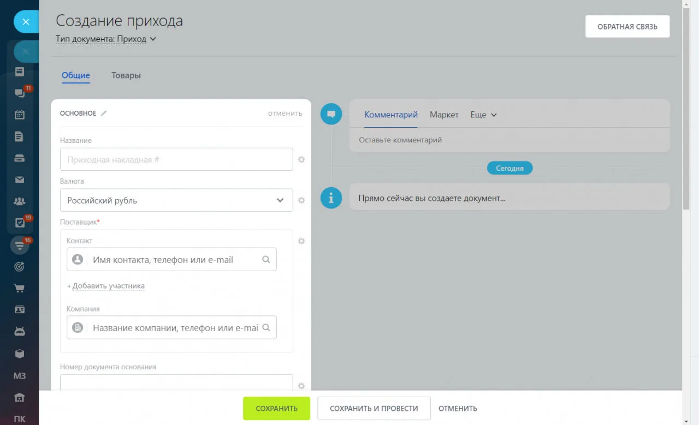This screenshot has width=699, height=425.
Task: Open the target goal icon in the sidebar
Action: tap(20, 267)
